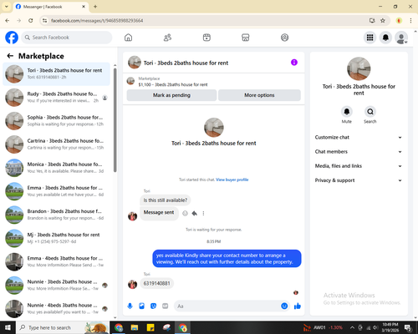Viewport: 418px width, 334px height.
Task: Search in conversation with magnifier icon
Action: pyautogui.click(x=370, y=112)
